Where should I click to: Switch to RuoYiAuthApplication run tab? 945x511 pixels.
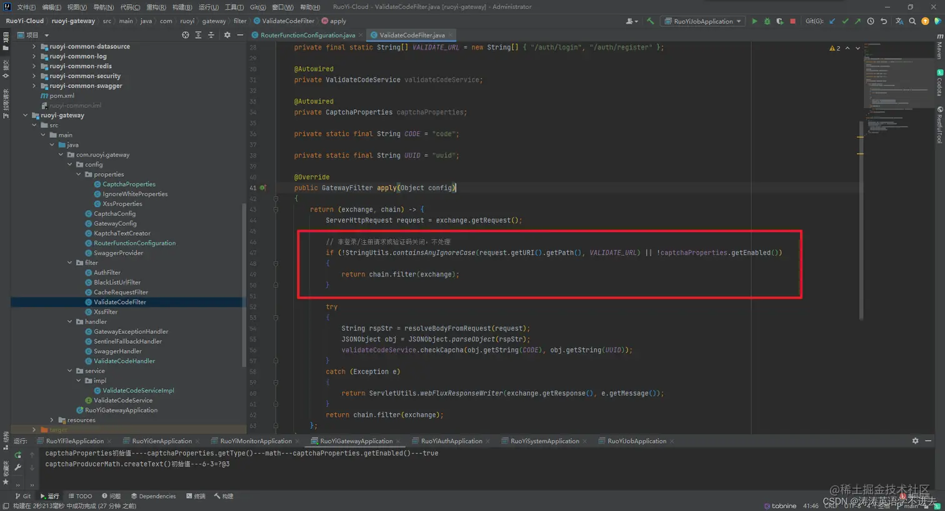tap(451, 441)
